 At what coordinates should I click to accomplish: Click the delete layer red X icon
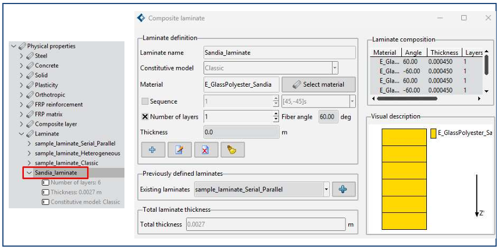pos(205,150)
